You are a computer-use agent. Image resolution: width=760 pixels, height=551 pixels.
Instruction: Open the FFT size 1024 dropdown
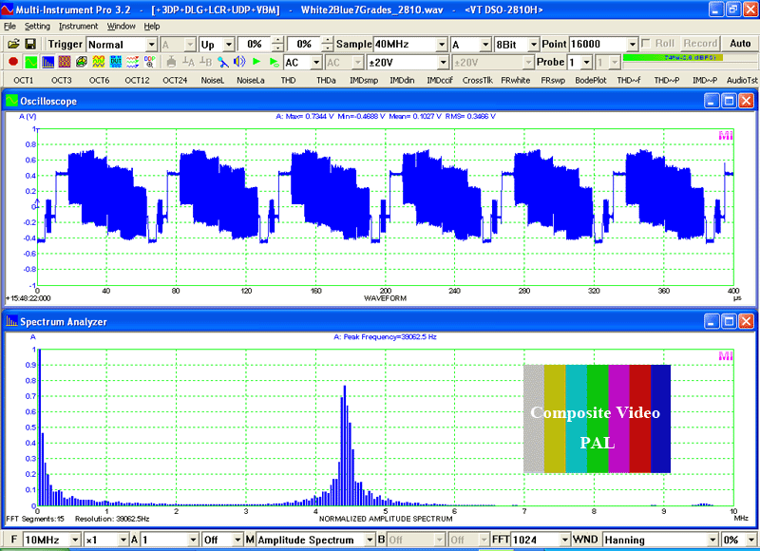[564, 540]
